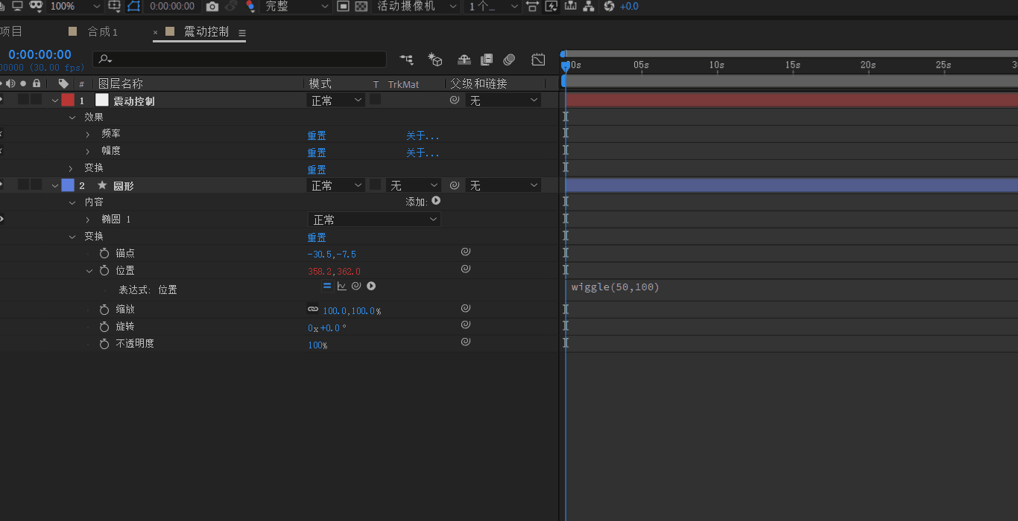Toggle enable expression equals button

tap(327, 286)
